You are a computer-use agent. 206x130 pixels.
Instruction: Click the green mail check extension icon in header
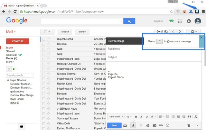click(x=172, y=21)
